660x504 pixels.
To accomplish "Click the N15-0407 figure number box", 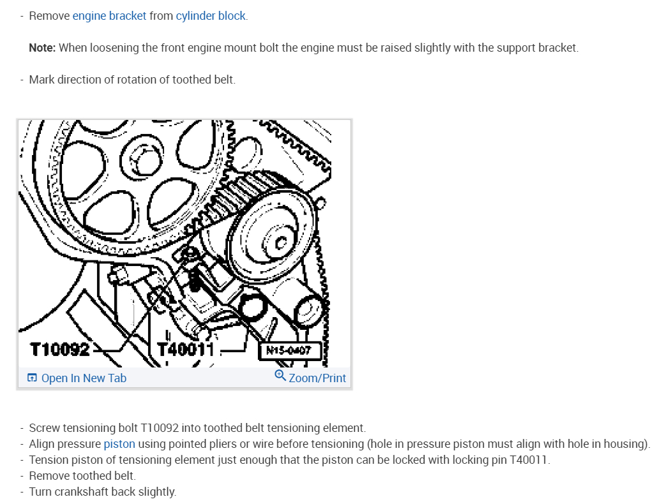I will pyautogui.click(x=290, y=350).
